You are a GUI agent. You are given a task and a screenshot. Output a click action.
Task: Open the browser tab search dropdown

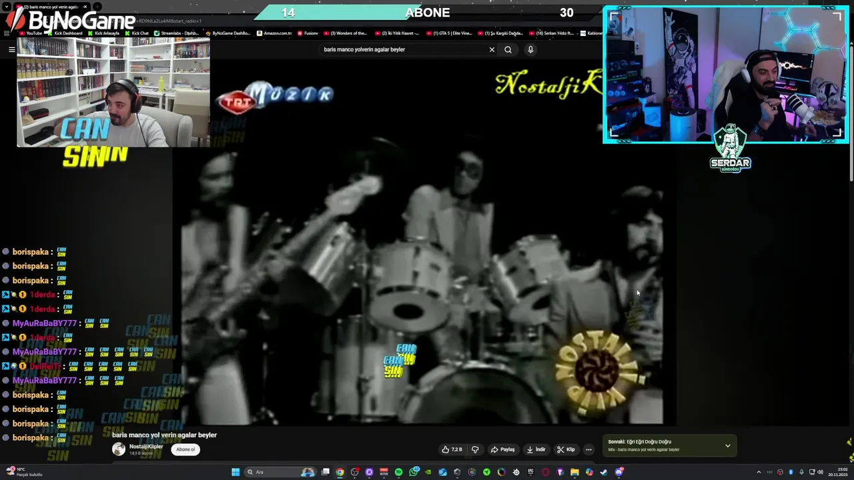[6, 7]
